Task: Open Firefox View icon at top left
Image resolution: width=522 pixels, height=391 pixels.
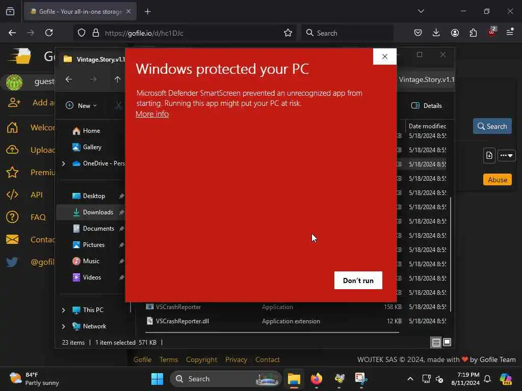Action: click(x=10, y=12)
